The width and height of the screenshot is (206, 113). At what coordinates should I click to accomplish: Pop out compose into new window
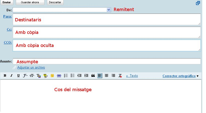click(198, 3)
